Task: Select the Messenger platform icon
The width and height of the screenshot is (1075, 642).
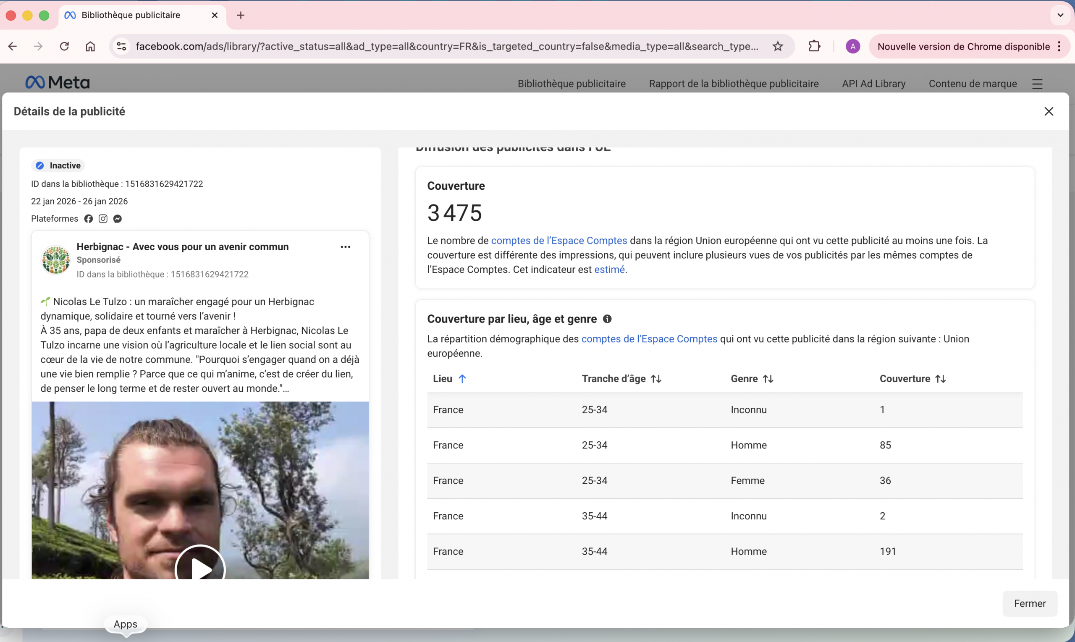Action: 117,218
